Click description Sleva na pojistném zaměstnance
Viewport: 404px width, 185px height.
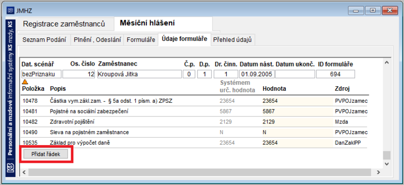[x=89, y=132]
